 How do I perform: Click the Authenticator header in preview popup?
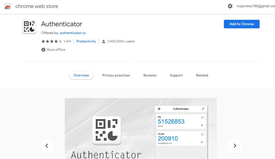point(181,109)
